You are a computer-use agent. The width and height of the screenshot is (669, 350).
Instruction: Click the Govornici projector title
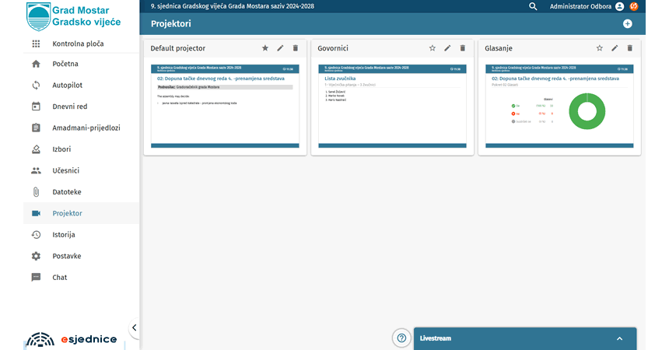pos(333,48)
